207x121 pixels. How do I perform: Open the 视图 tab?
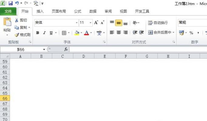123,11
